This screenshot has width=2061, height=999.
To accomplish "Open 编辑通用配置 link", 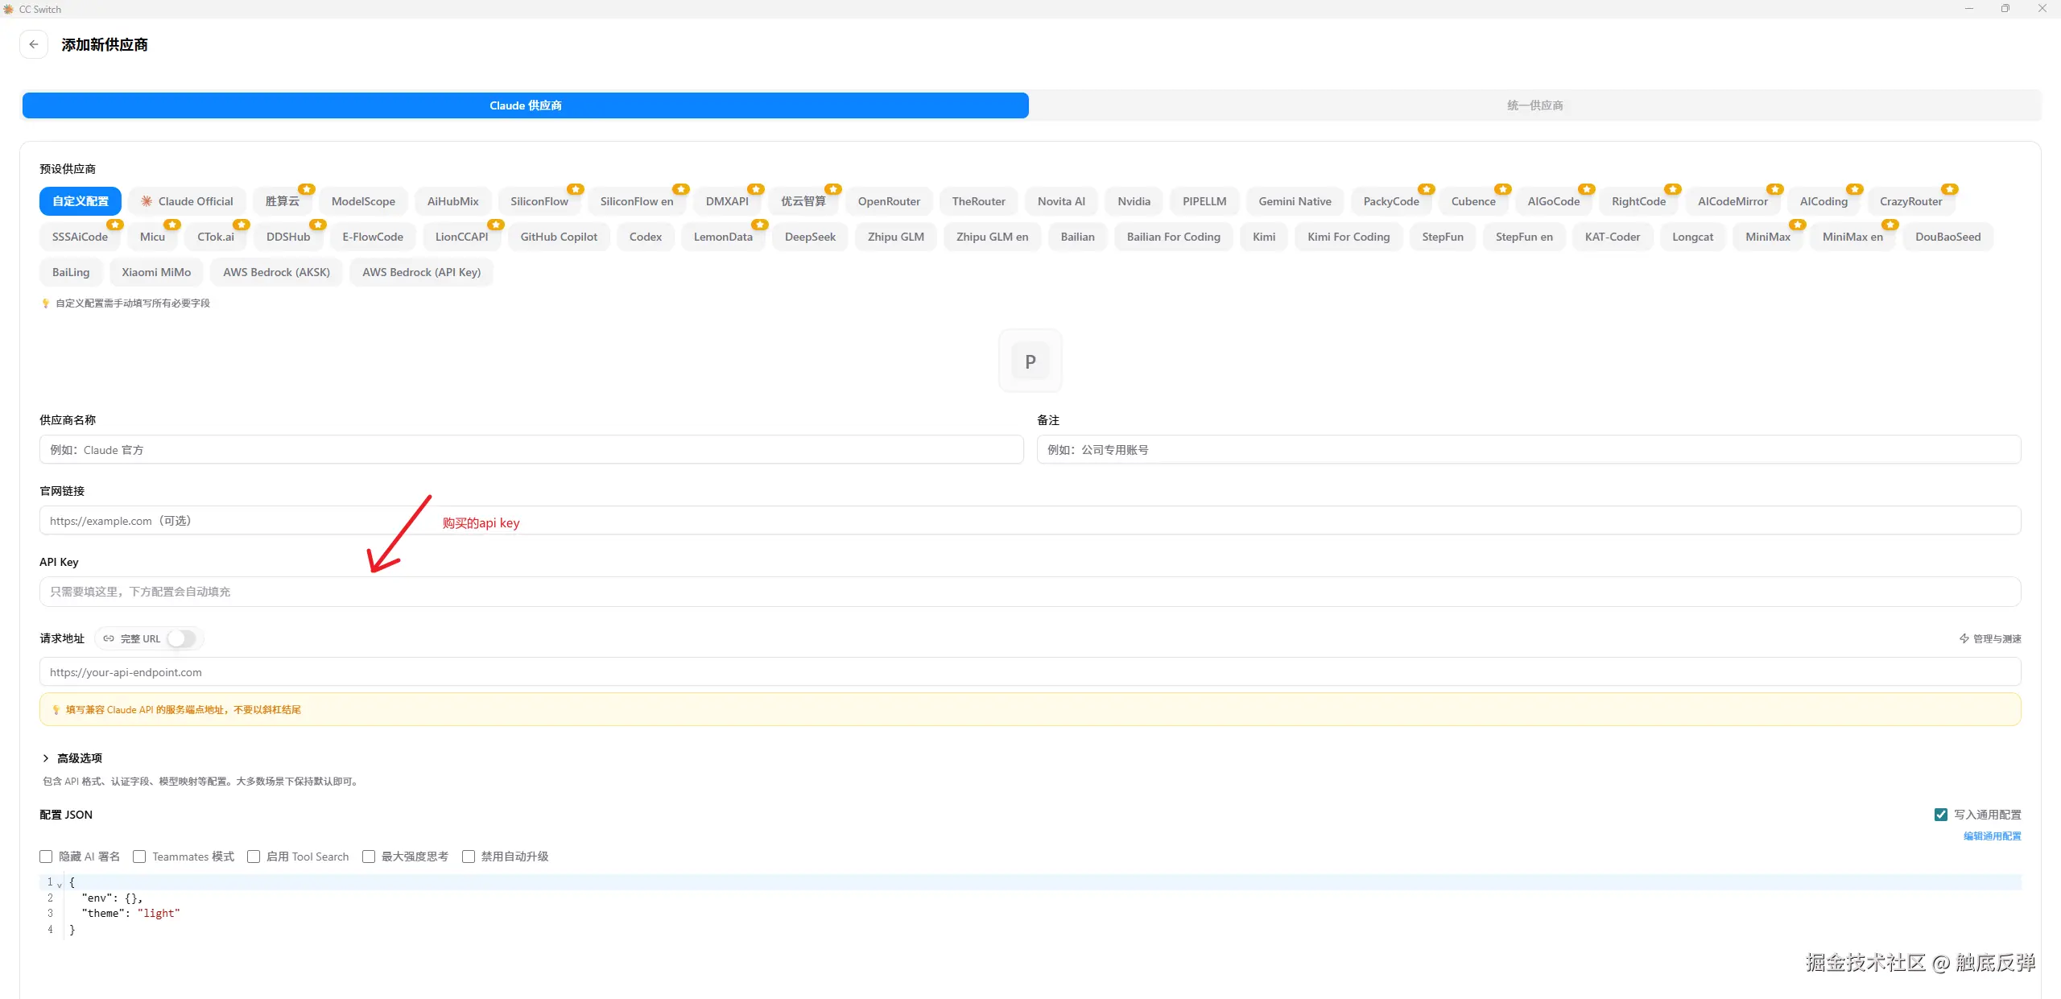I will [x=1993, y=836].
